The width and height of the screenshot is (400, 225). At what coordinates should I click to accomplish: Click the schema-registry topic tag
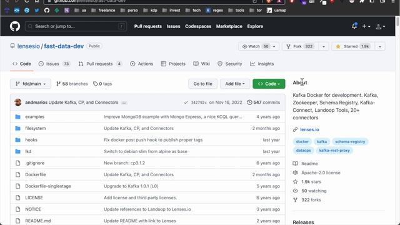[350, 142]
